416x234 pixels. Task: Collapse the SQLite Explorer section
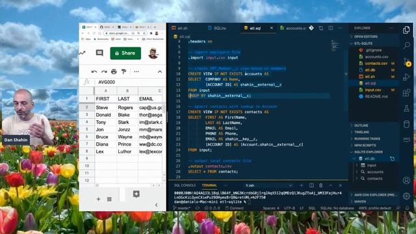(369, 151)
